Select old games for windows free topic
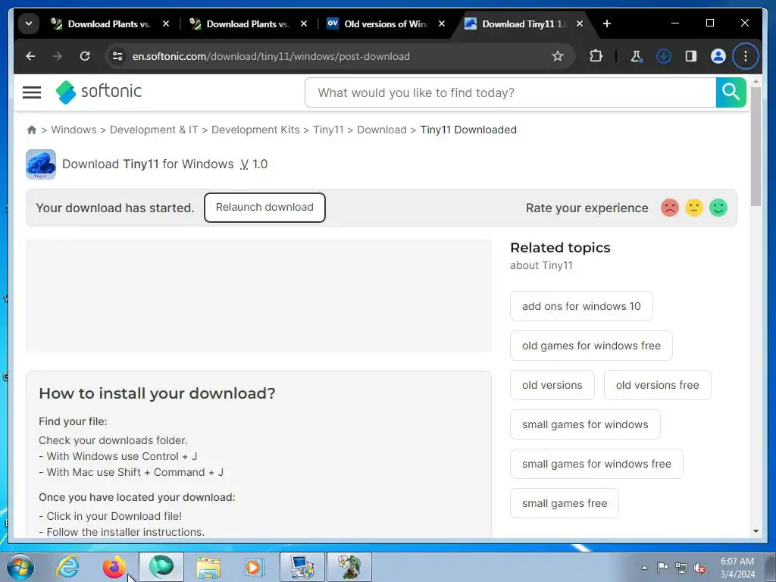 (x=591, y=346)
